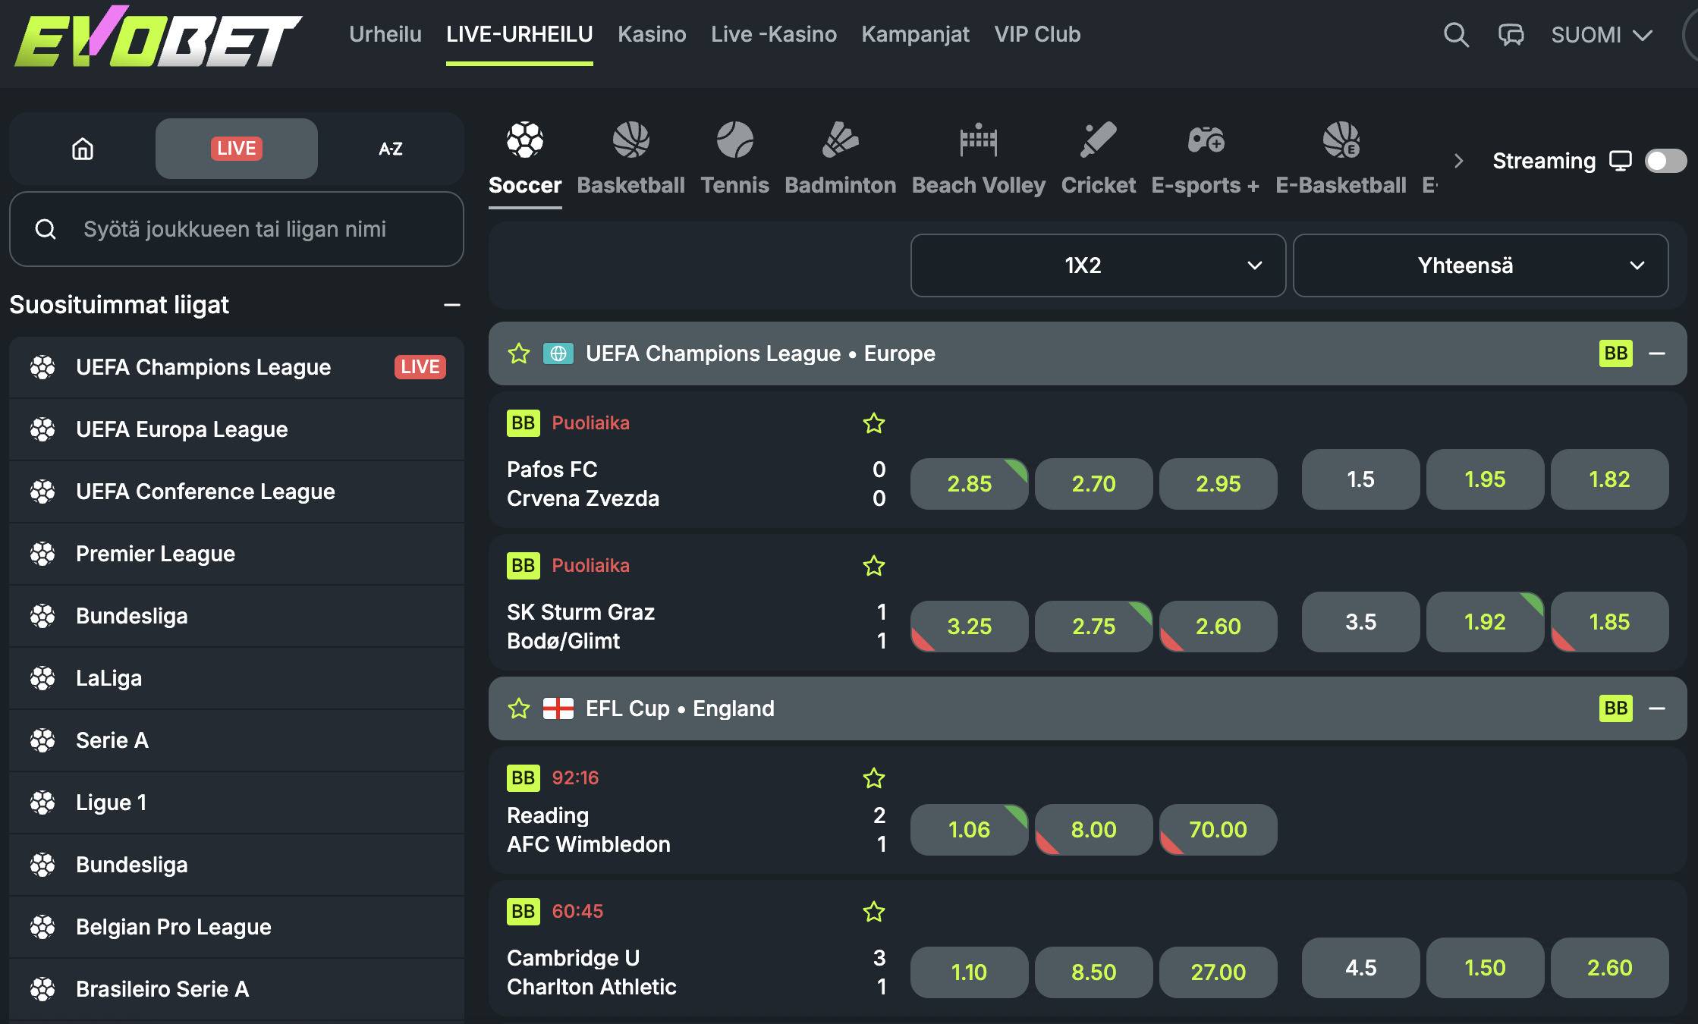The height and width of the screenshot is (1024, 1698).
Task: Open LaLiga in sidebar
Action: point(237,678)
